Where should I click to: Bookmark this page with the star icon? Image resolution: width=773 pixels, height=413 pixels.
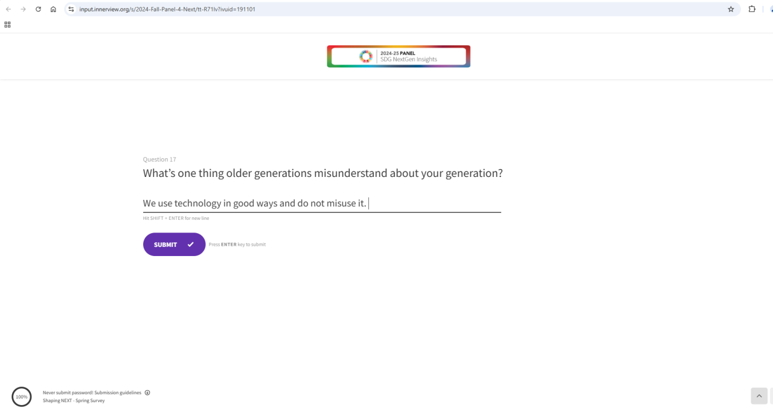731,9
